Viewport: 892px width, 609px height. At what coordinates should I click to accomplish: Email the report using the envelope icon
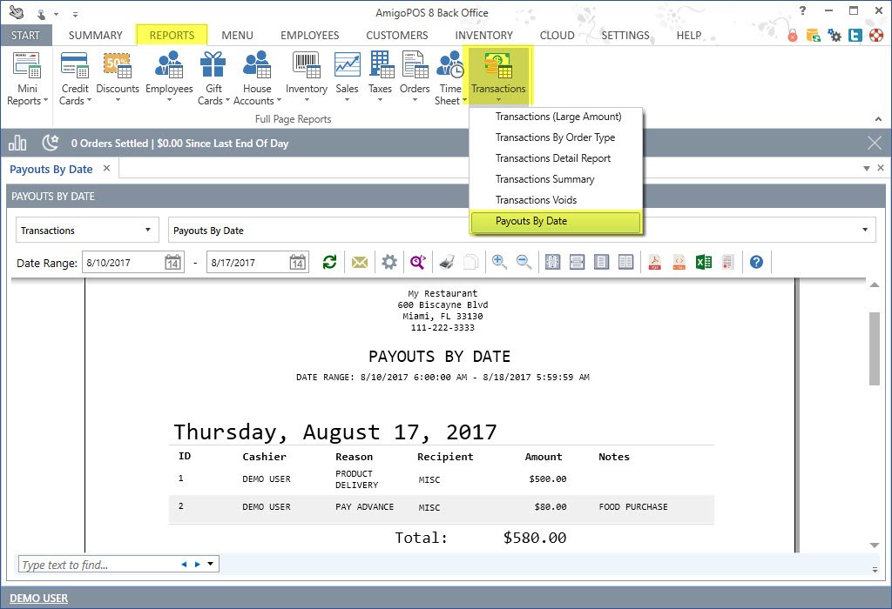pos(359,262)
